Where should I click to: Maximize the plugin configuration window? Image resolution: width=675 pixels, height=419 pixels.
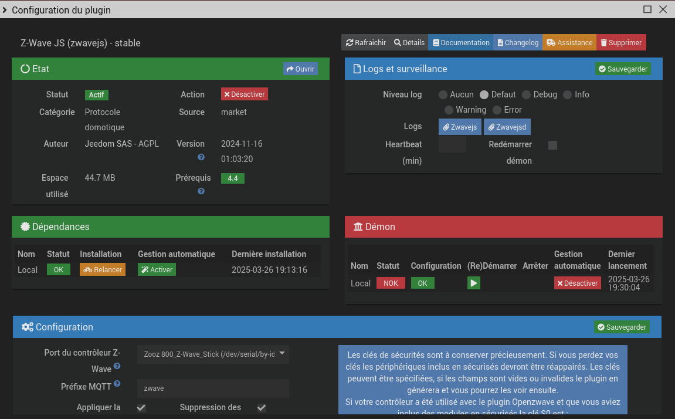pyautogui.click(x=647, y=9)
